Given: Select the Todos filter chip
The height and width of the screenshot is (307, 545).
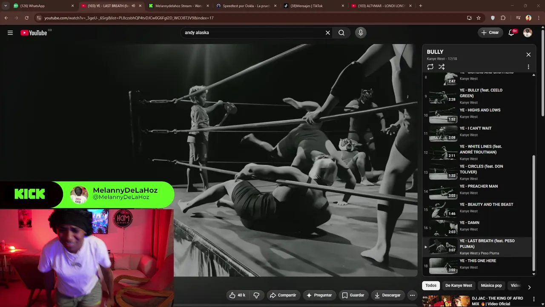Looking at the screenshot, I should (431, 286).
